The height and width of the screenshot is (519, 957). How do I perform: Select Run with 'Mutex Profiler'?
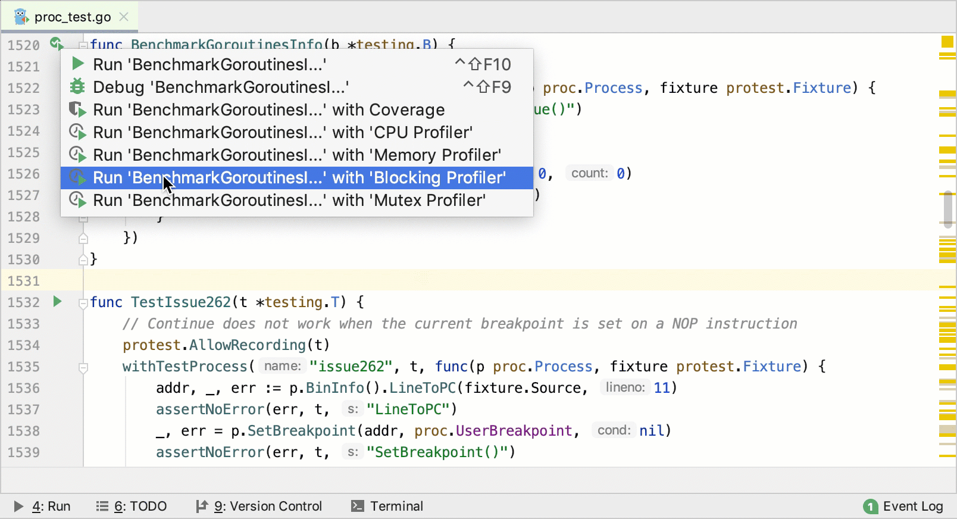(297, 200)
